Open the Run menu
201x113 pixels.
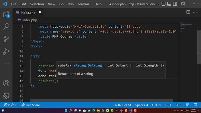click(x=71, y=4)
